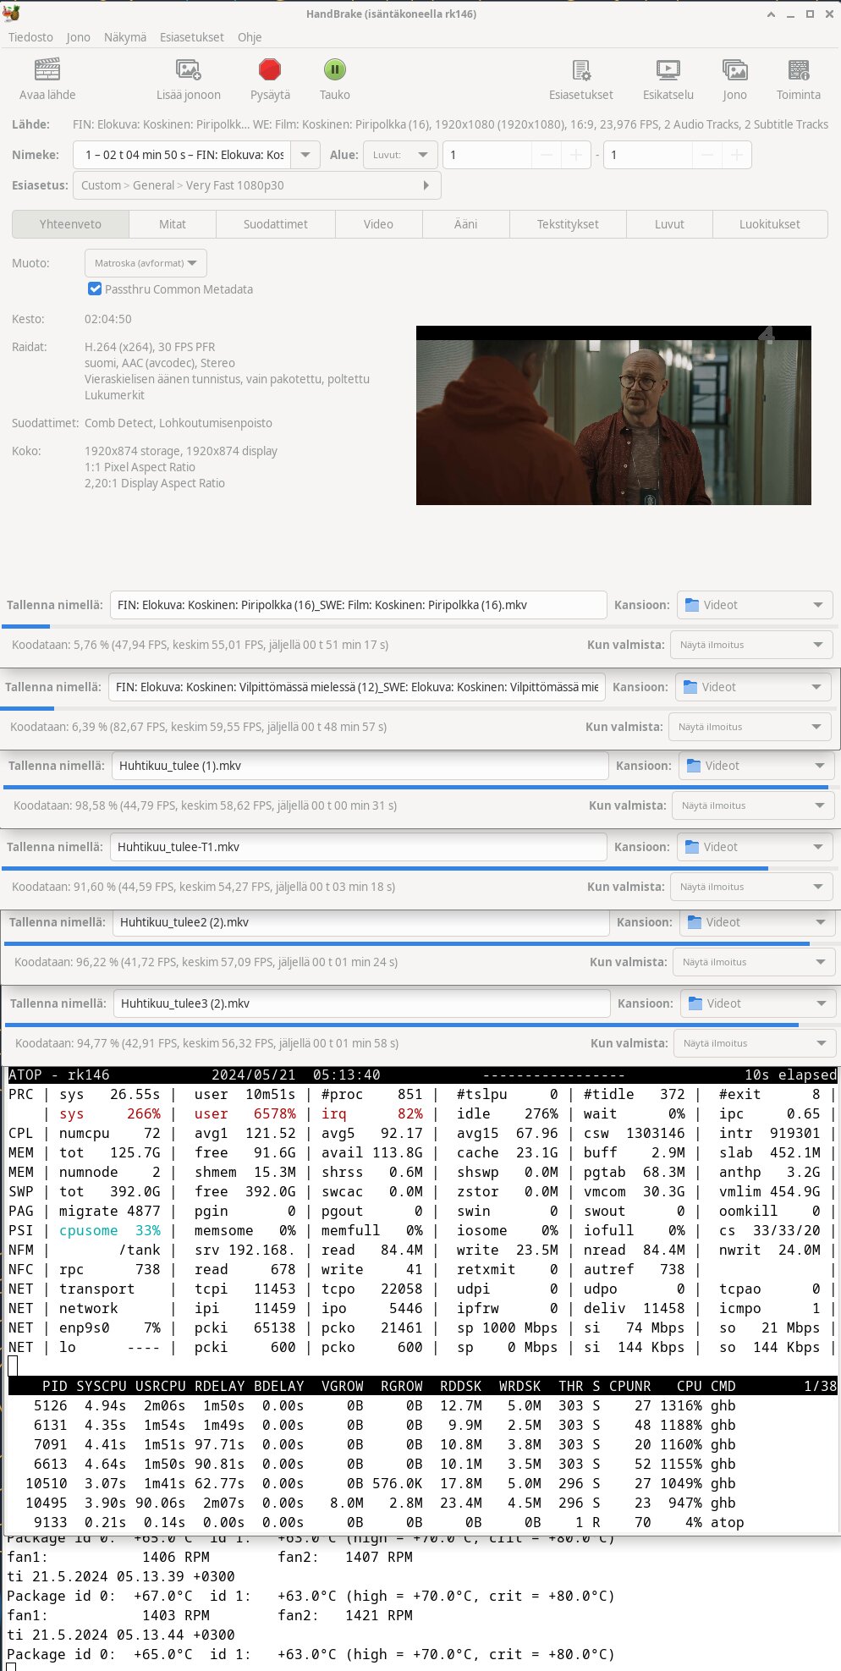Image resolution: width=841 pixels, height=1671 pixels.
Task: Open Esiasetus preset selector Very Fast 1080p30
Action: pyautogui.click(x=257, y=185)
